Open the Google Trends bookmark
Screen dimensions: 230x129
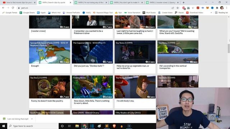(10, 13)
